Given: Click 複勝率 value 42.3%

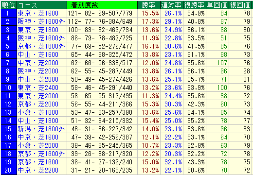Looking at the screenshot, I should click(196, 104).
